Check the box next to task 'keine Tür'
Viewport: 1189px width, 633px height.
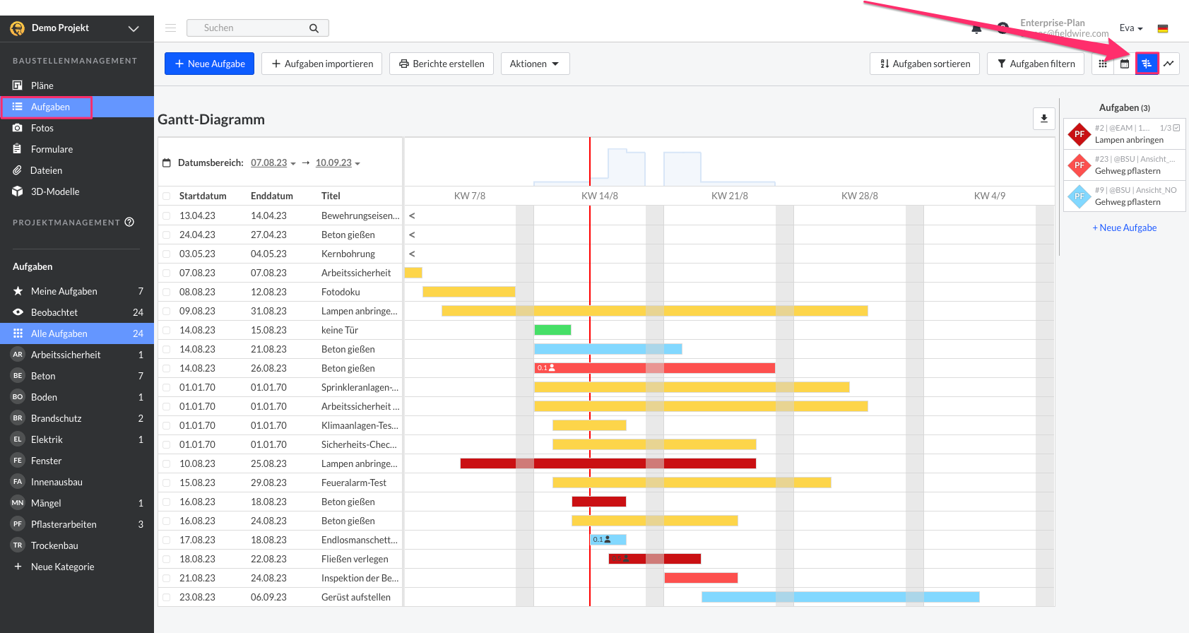coord(167,330)
